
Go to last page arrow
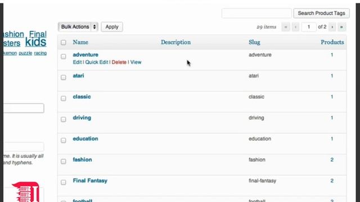(341, 27)
